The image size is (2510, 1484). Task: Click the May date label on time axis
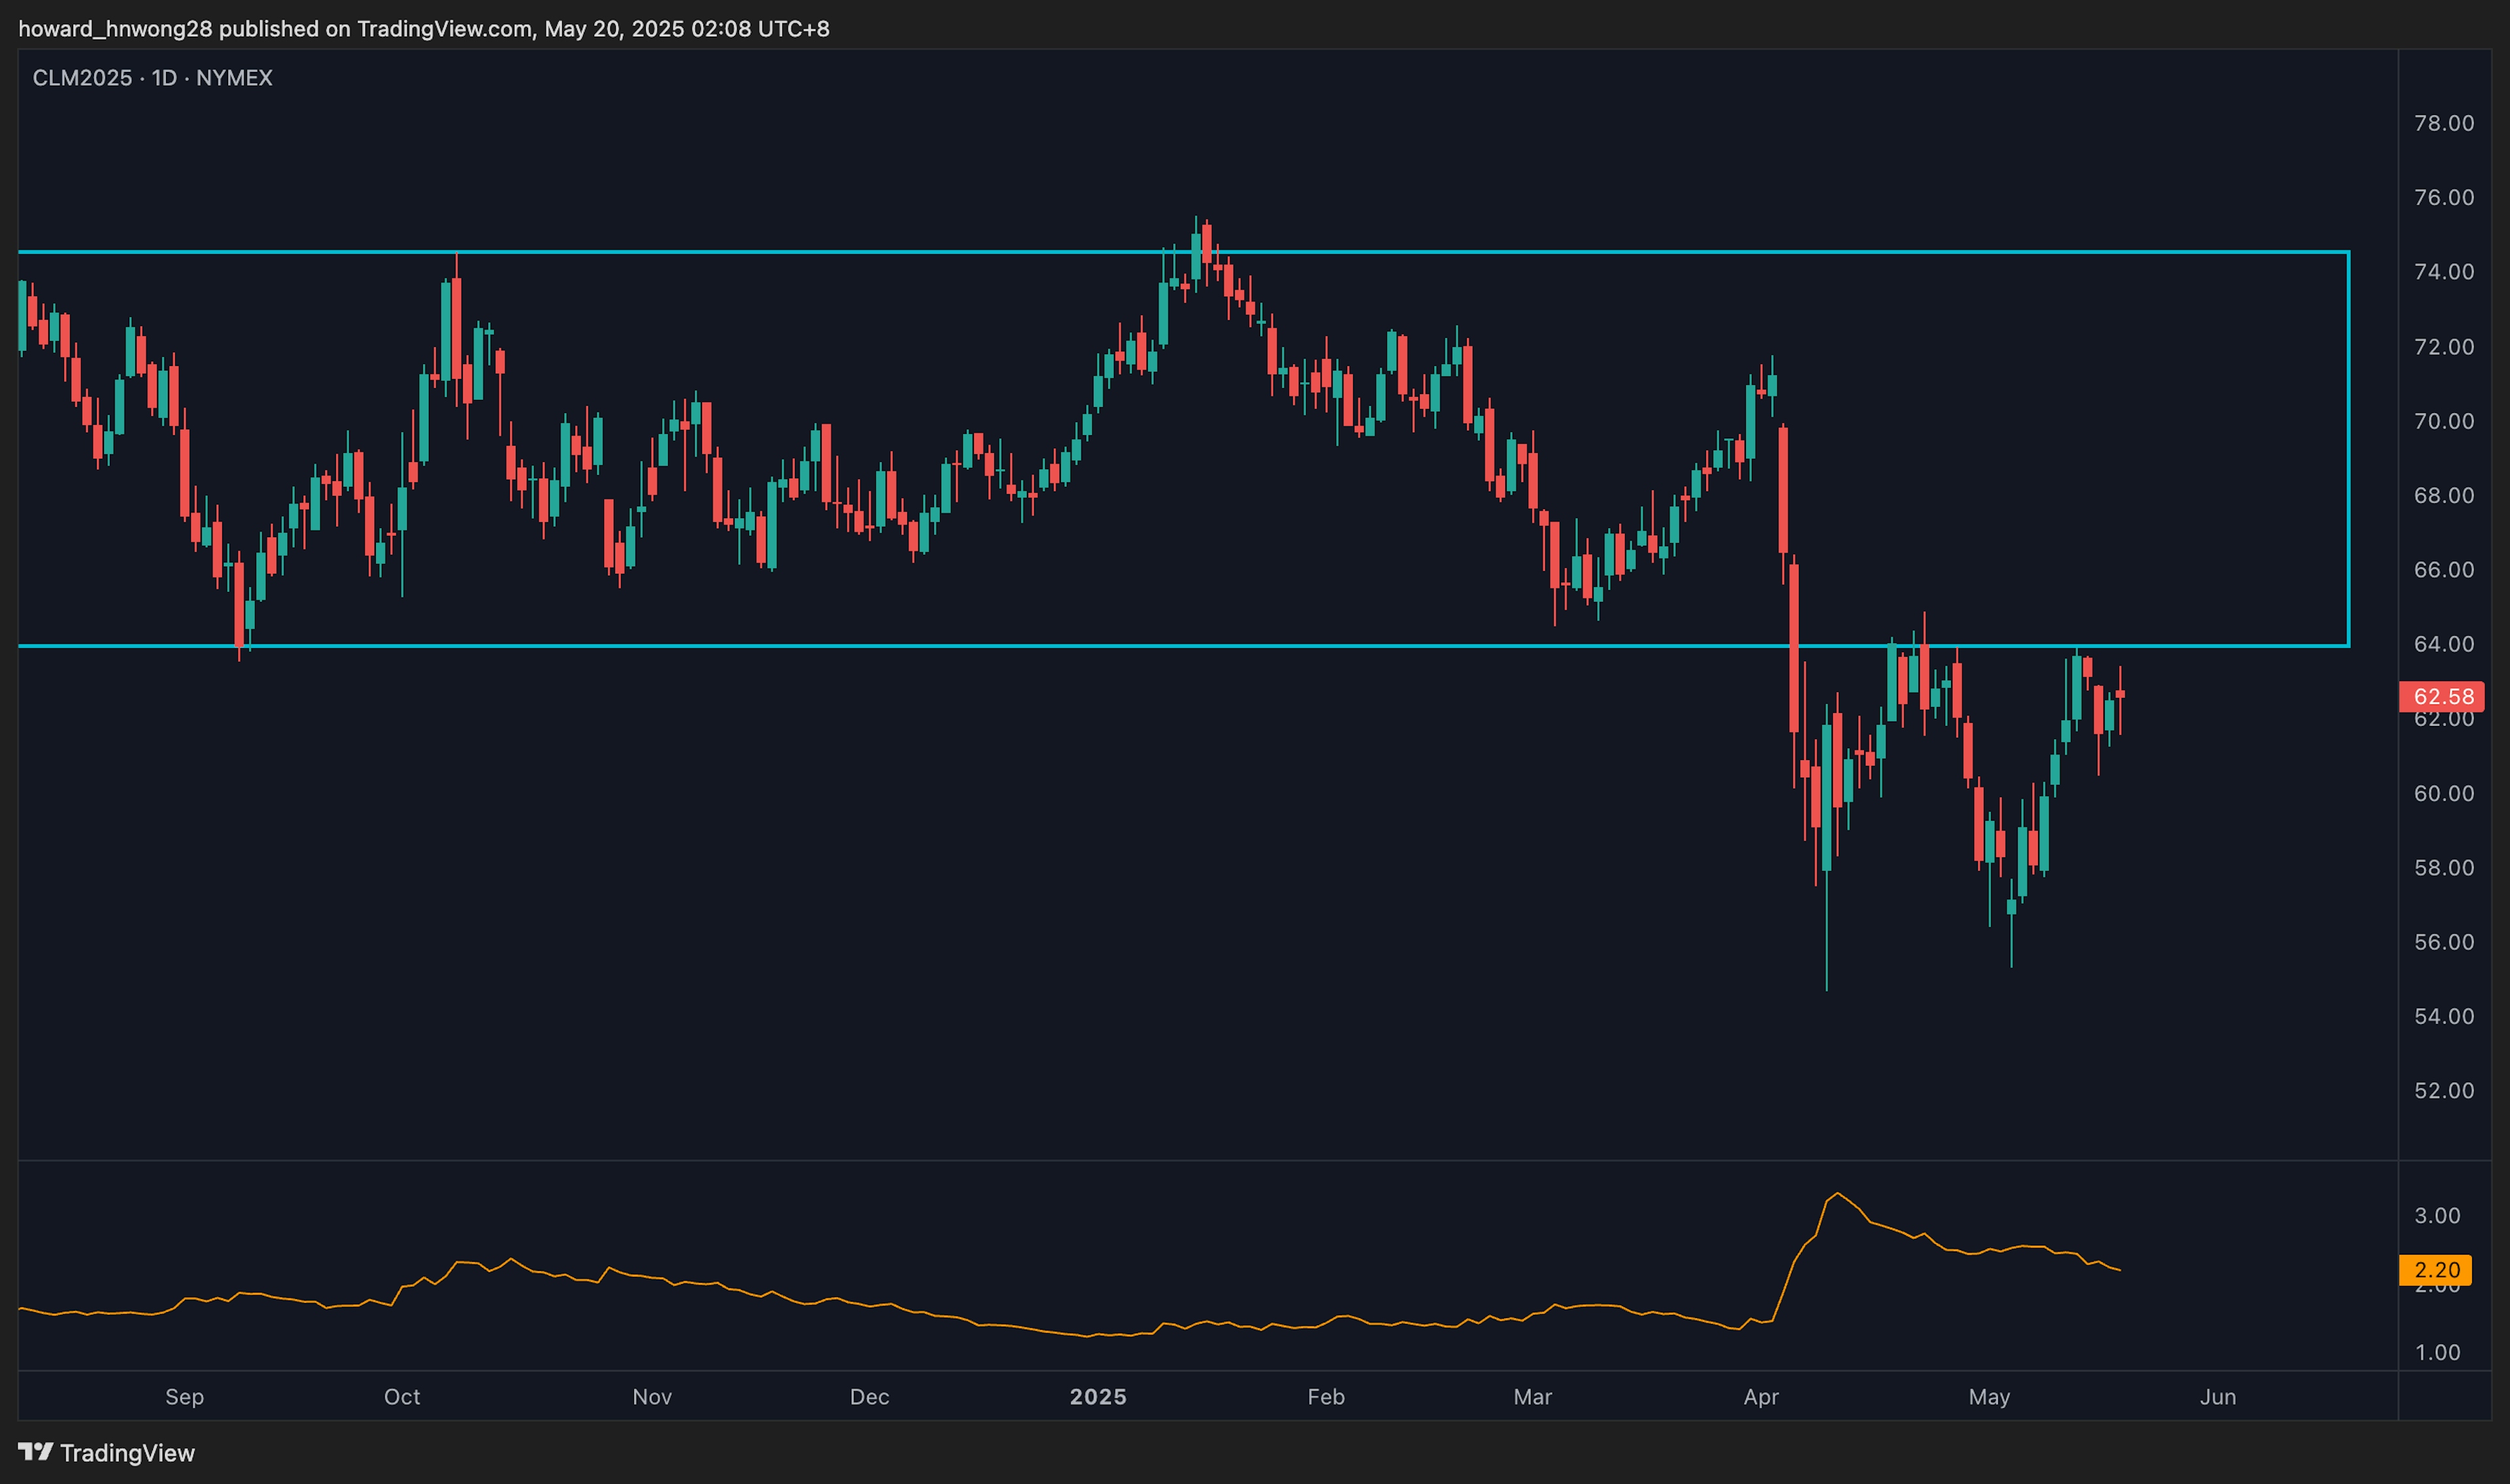pos(1989,1397)
